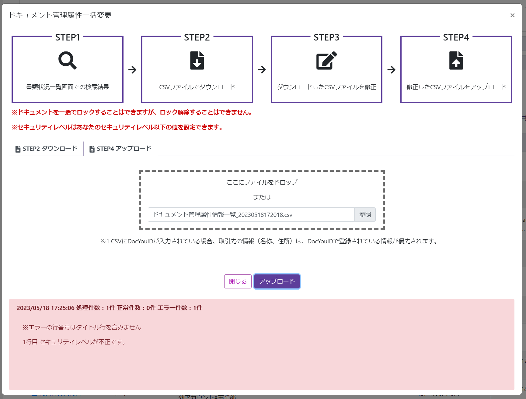This screenshot has width=526, height=399.
Task: Close the dialog with the X icon
Action: pyautogui.click(x=512, y=15)
